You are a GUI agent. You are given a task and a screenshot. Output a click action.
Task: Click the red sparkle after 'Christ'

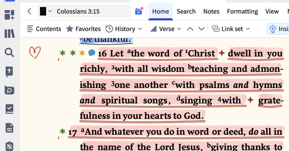(222, 53)
